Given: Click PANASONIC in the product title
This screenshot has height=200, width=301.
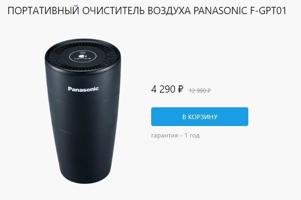Looking at the screenshot, I should click(x=220, y=11).
